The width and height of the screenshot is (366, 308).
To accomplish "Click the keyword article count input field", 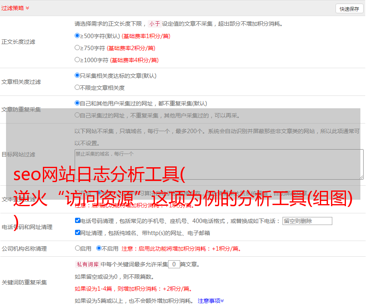I will [x=174, y=264].
